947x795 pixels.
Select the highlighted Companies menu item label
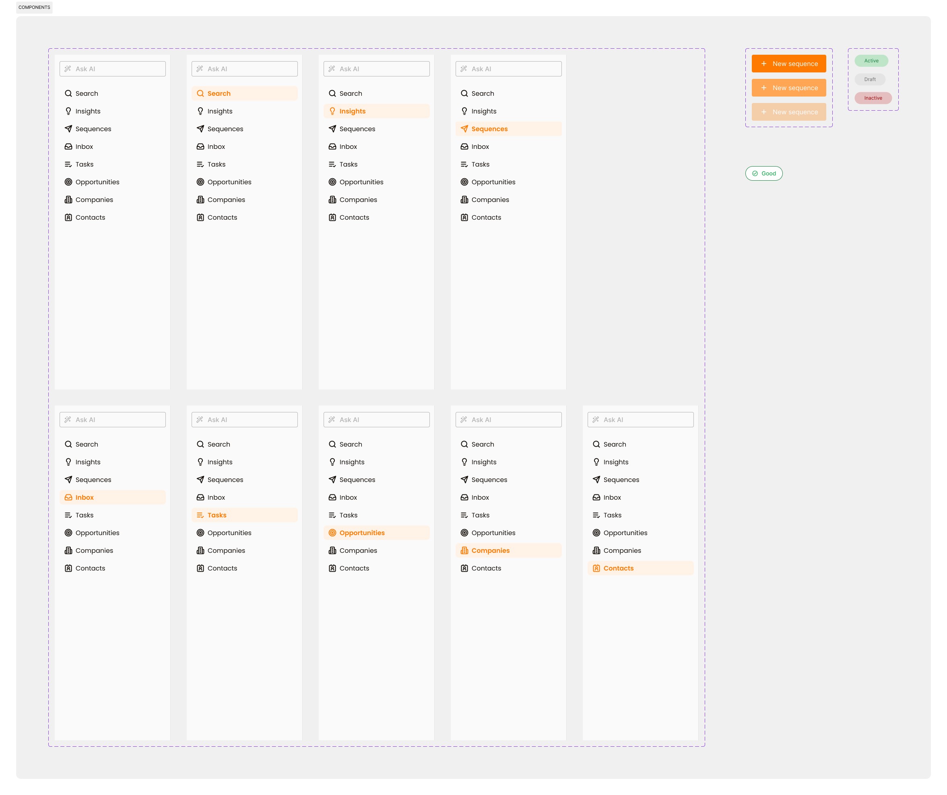pos(490,551)
